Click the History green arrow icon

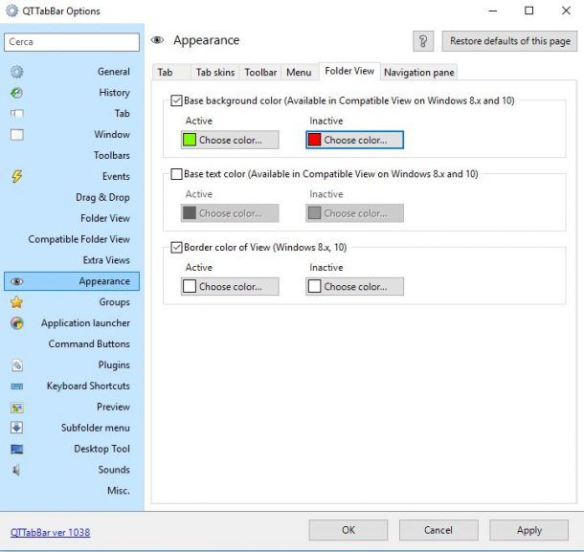(17, 93)
